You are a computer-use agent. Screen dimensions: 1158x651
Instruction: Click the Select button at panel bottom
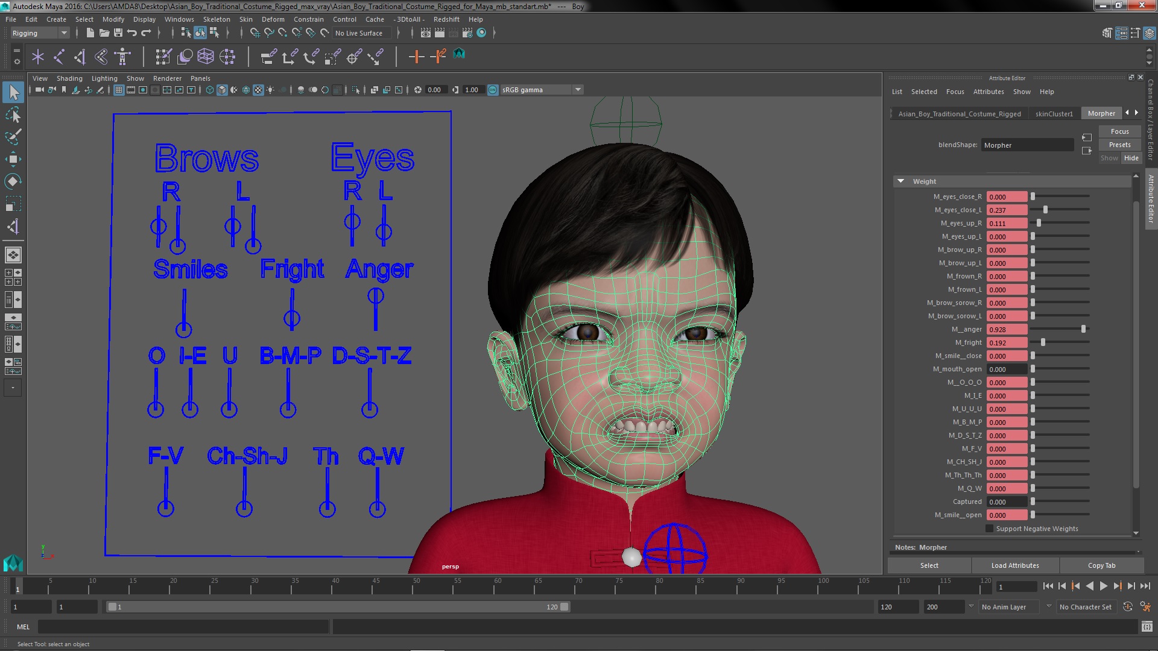[x=929, y=565]
